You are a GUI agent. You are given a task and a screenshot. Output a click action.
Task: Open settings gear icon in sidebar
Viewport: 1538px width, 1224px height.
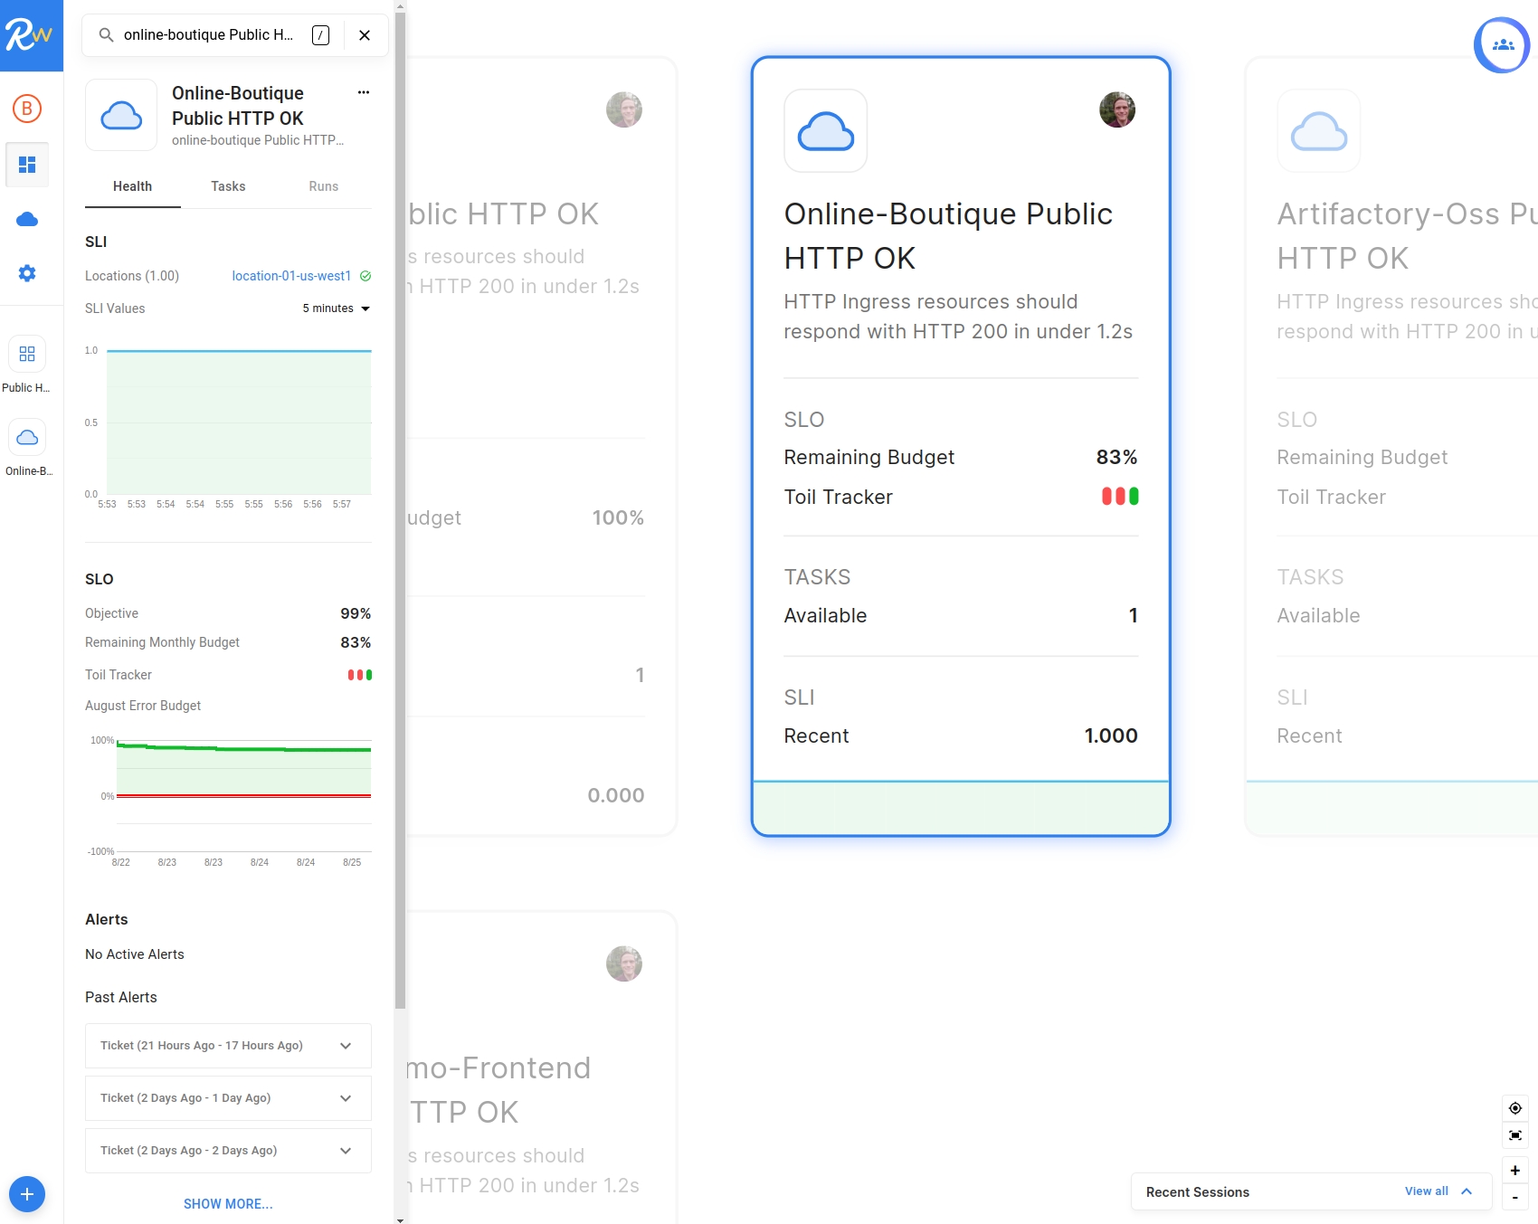tap(27, 273)
